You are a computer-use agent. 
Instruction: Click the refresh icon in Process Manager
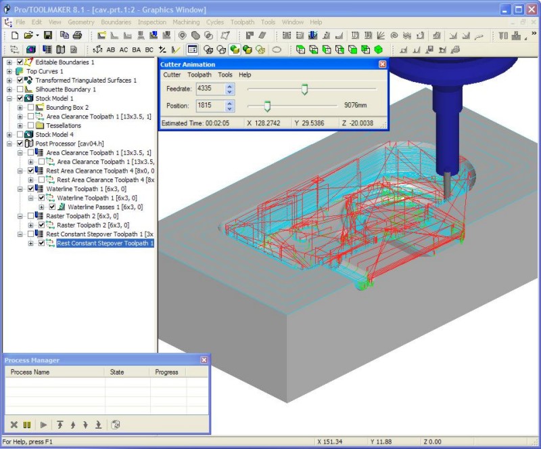[x=116, y=425]
